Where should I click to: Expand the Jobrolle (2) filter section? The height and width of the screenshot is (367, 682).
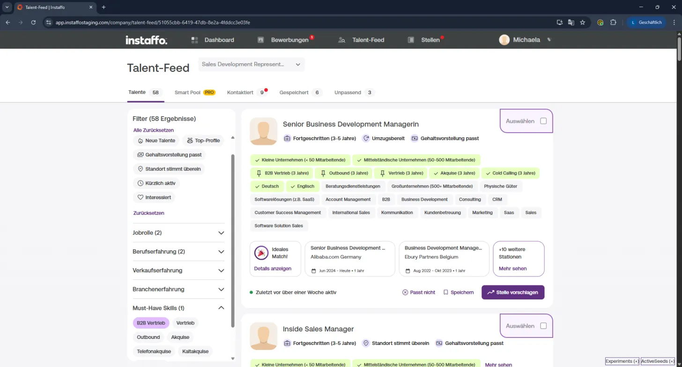[x=178, y=232]
